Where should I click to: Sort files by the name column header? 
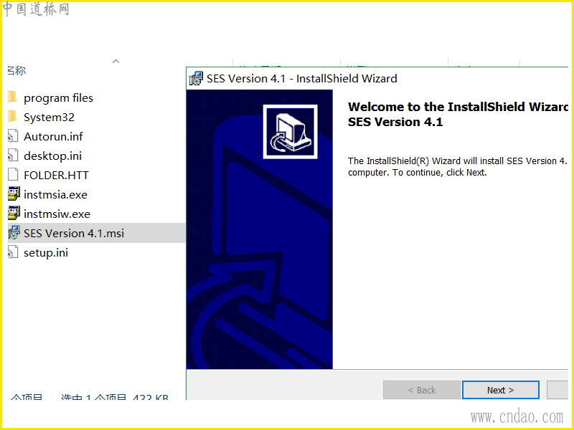click(x=17, y=70)
